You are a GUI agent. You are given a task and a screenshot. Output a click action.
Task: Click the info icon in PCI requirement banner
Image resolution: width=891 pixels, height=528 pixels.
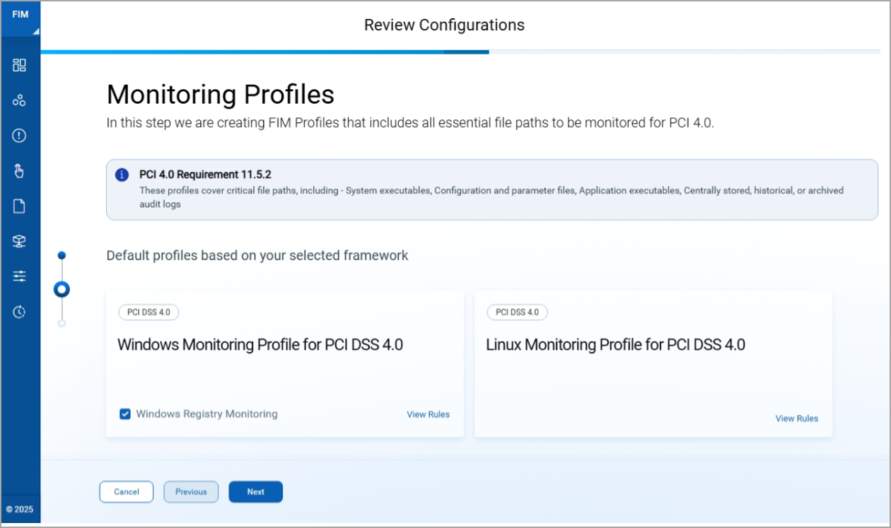[x=122, y=175]
